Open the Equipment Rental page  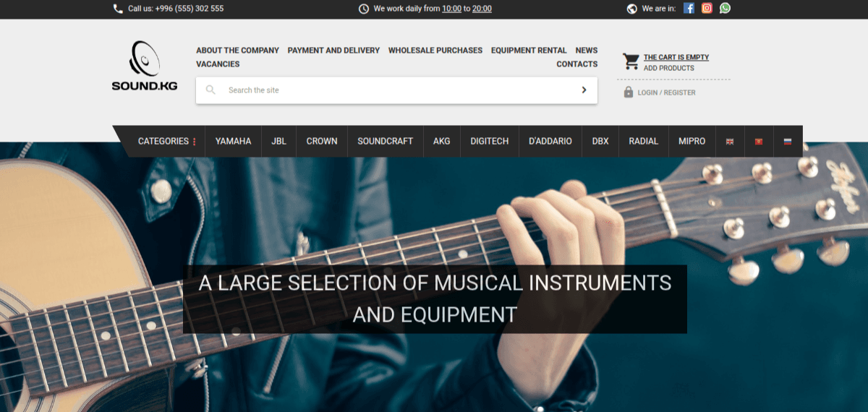[529, 51]
